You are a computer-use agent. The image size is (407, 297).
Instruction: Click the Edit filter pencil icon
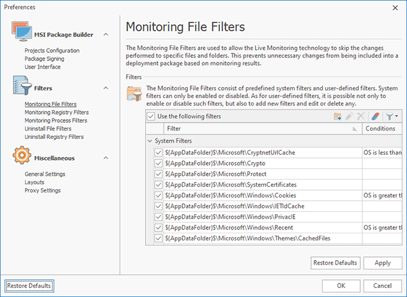pos(349,117)
